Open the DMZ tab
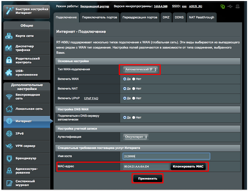This screenshot has width=249, height=192. pos(166,17)
